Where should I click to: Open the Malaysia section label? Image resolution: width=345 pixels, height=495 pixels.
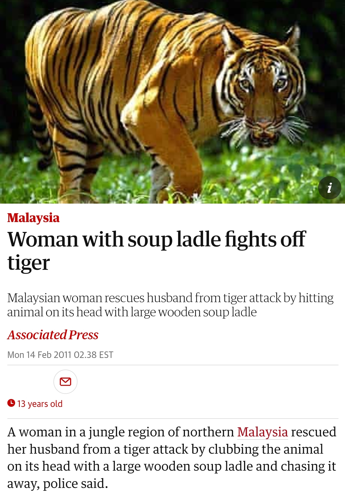pos(33,218)
